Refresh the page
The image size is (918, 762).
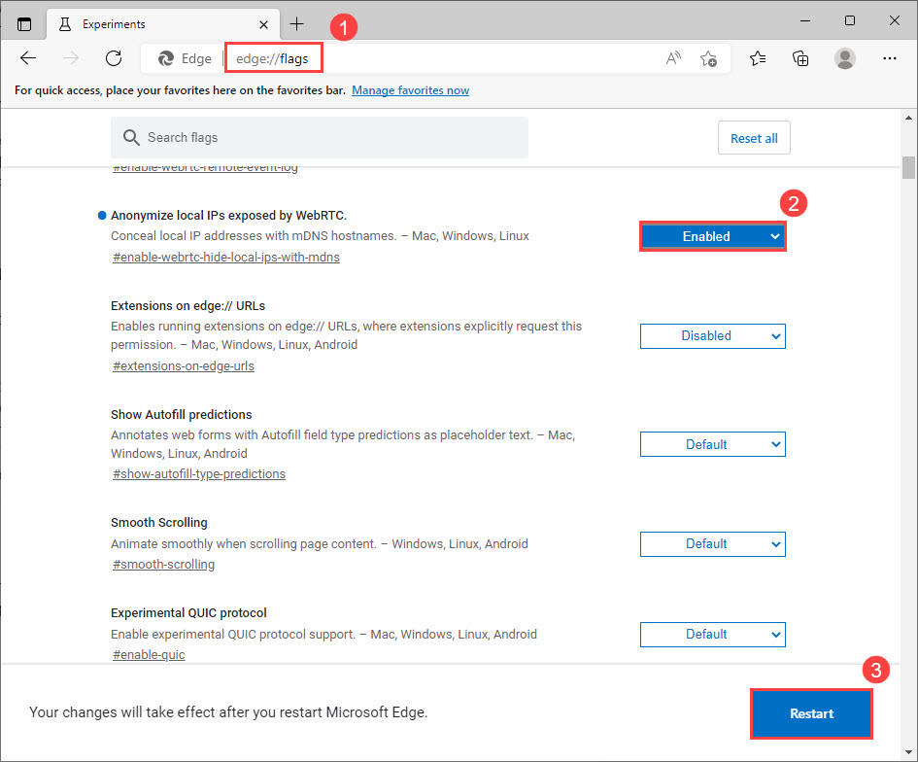click(114, 58)
